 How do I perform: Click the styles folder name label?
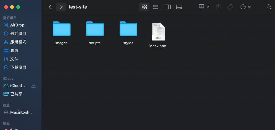pyautogui.click(x=128, y=43)
